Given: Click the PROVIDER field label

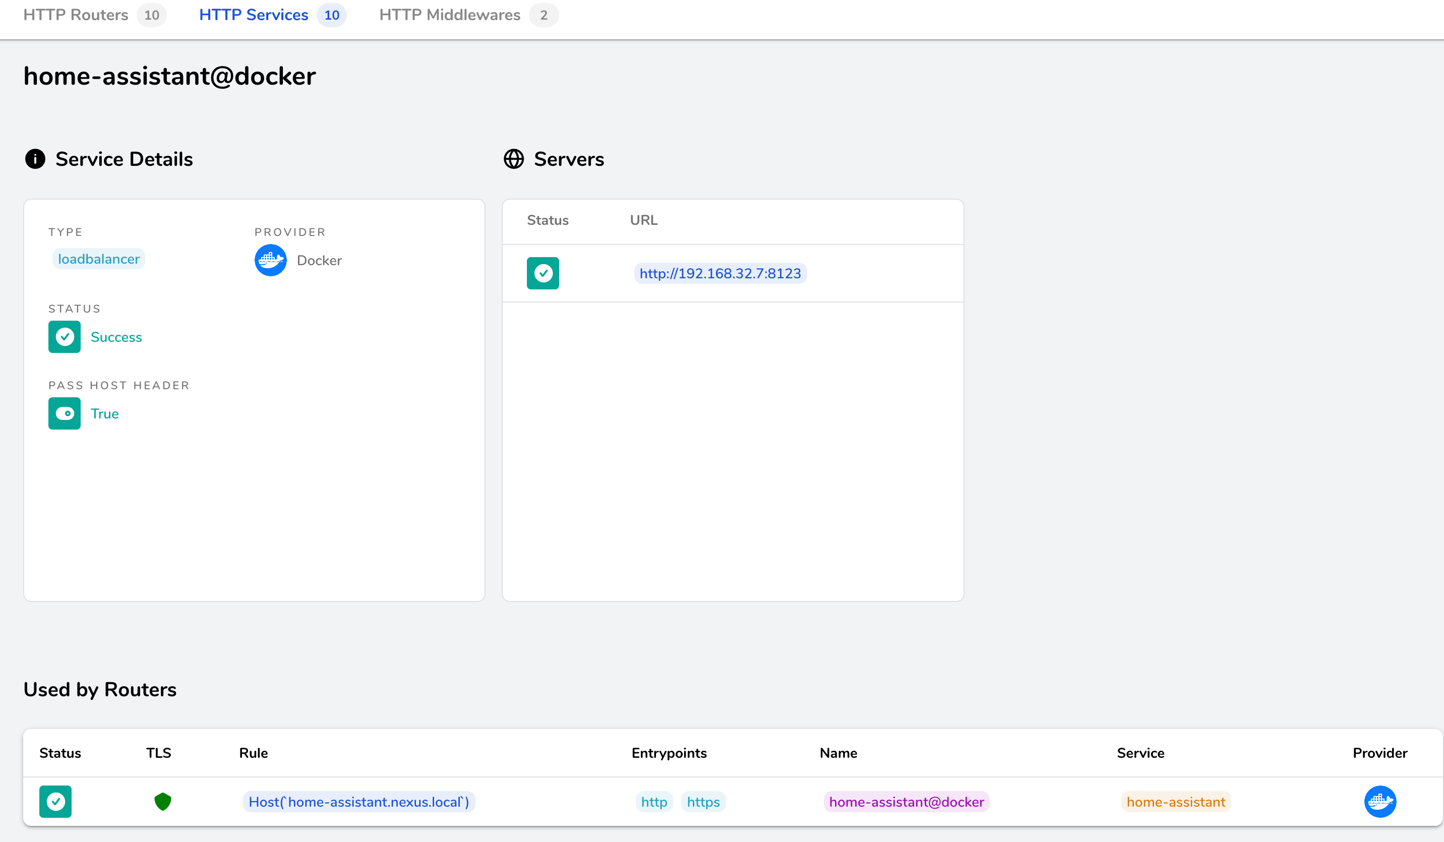Looking at the screenshot, I should [290, 232].
